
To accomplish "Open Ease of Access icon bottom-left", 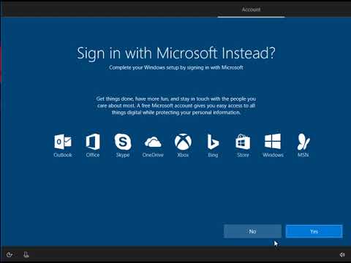I will 10,255.
